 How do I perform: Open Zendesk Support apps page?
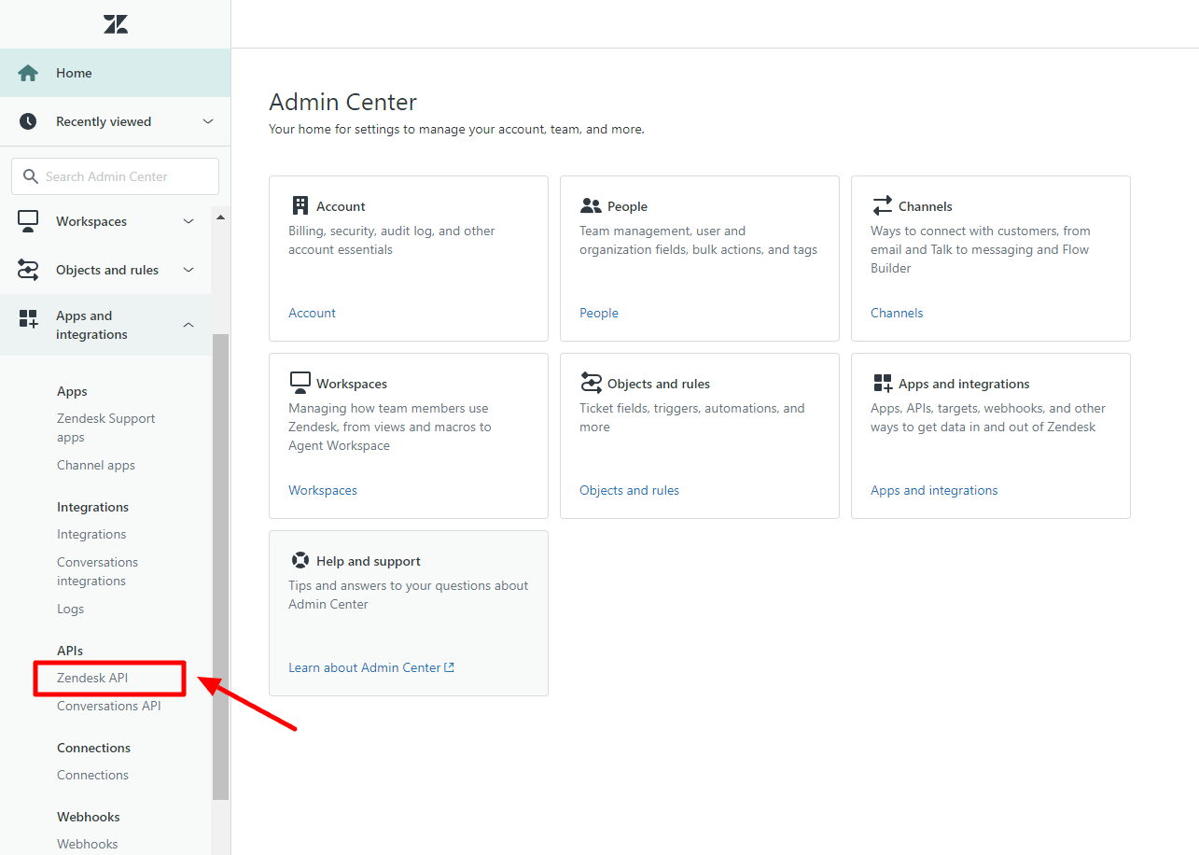click(x=106, y=427)
